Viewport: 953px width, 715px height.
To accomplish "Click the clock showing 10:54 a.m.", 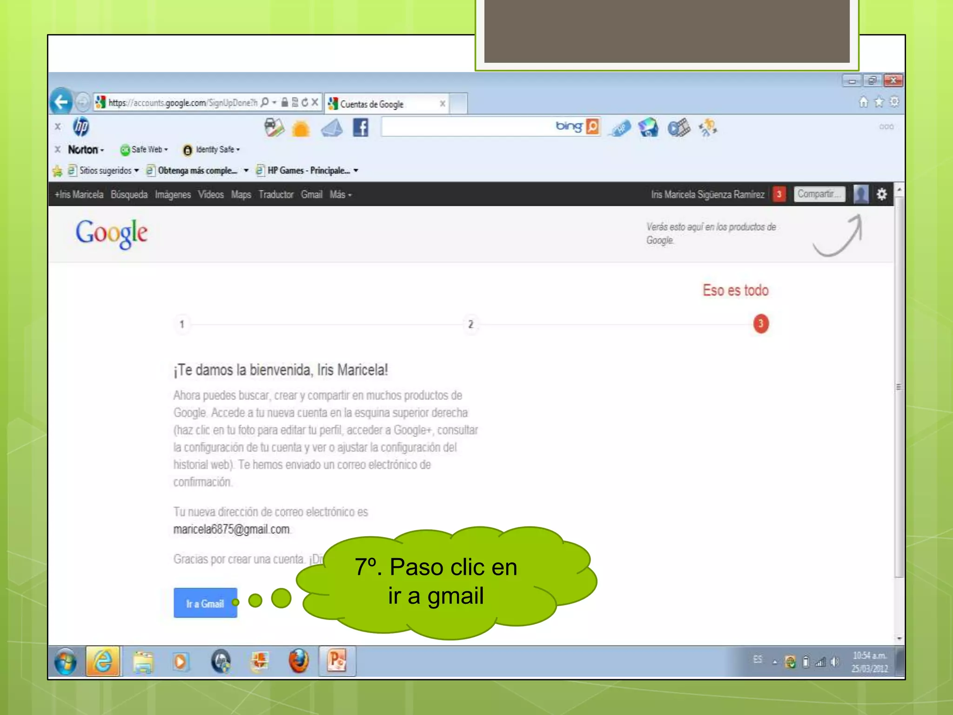I will pyautogui.click(x=869, y=655).
